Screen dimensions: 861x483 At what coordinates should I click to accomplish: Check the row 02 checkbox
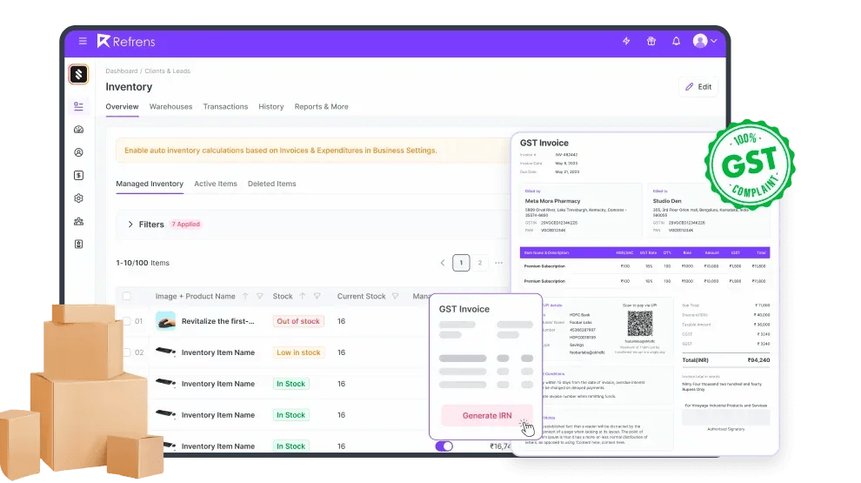127,352
